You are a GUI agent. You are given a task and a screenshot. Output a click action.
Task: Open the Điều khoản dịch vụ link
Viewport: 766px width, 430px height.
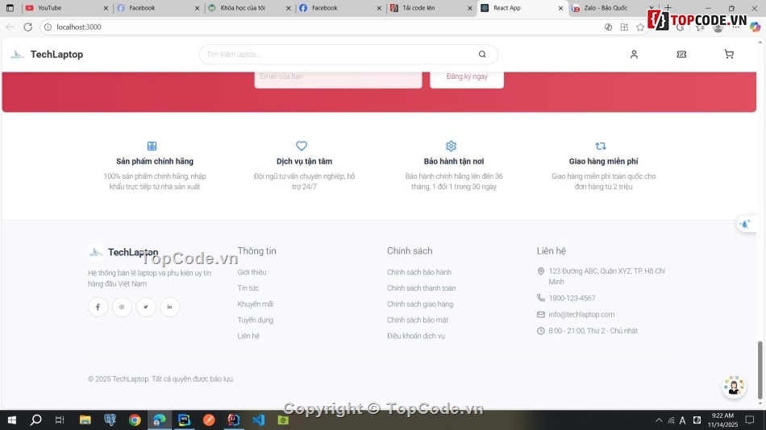(416, 336)
